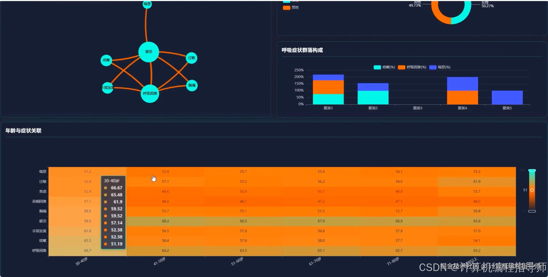The image size is (548, 277).
Task: Click heatmap cell 62.7 in 呼吸困难 row
Action: [x=399, y=251]
